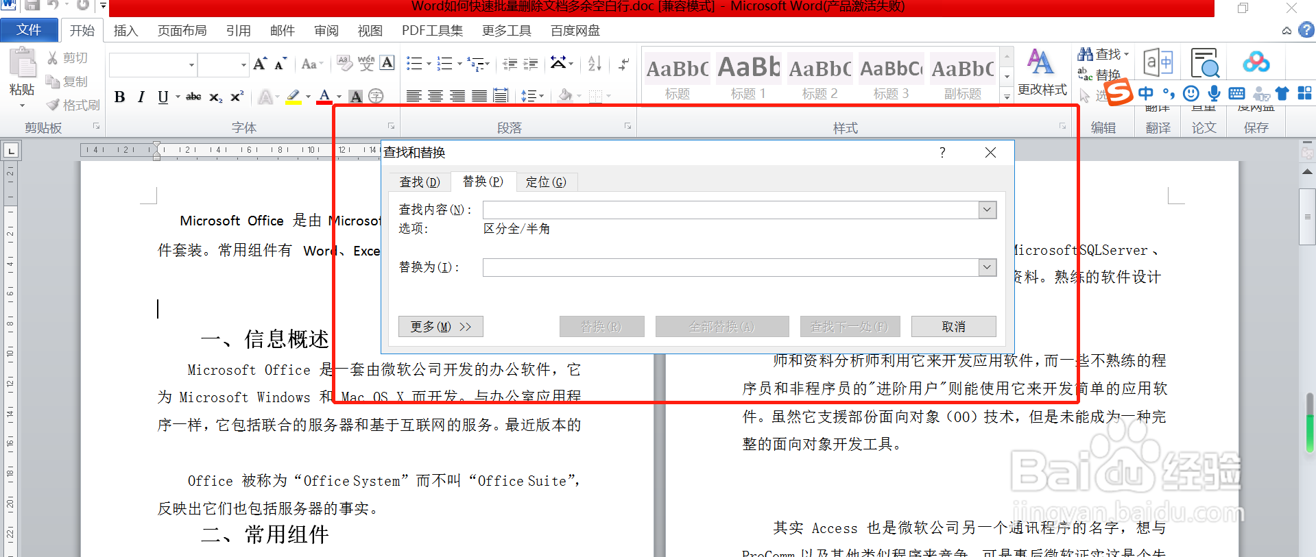1316x557 pixels.
Task: Expand the numbering list dropdown arrow
Action: coord(459,64)
